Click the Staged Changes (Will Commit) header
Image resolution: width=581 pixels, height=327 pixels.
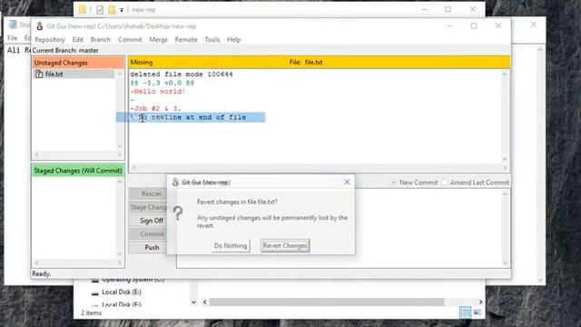78,171
